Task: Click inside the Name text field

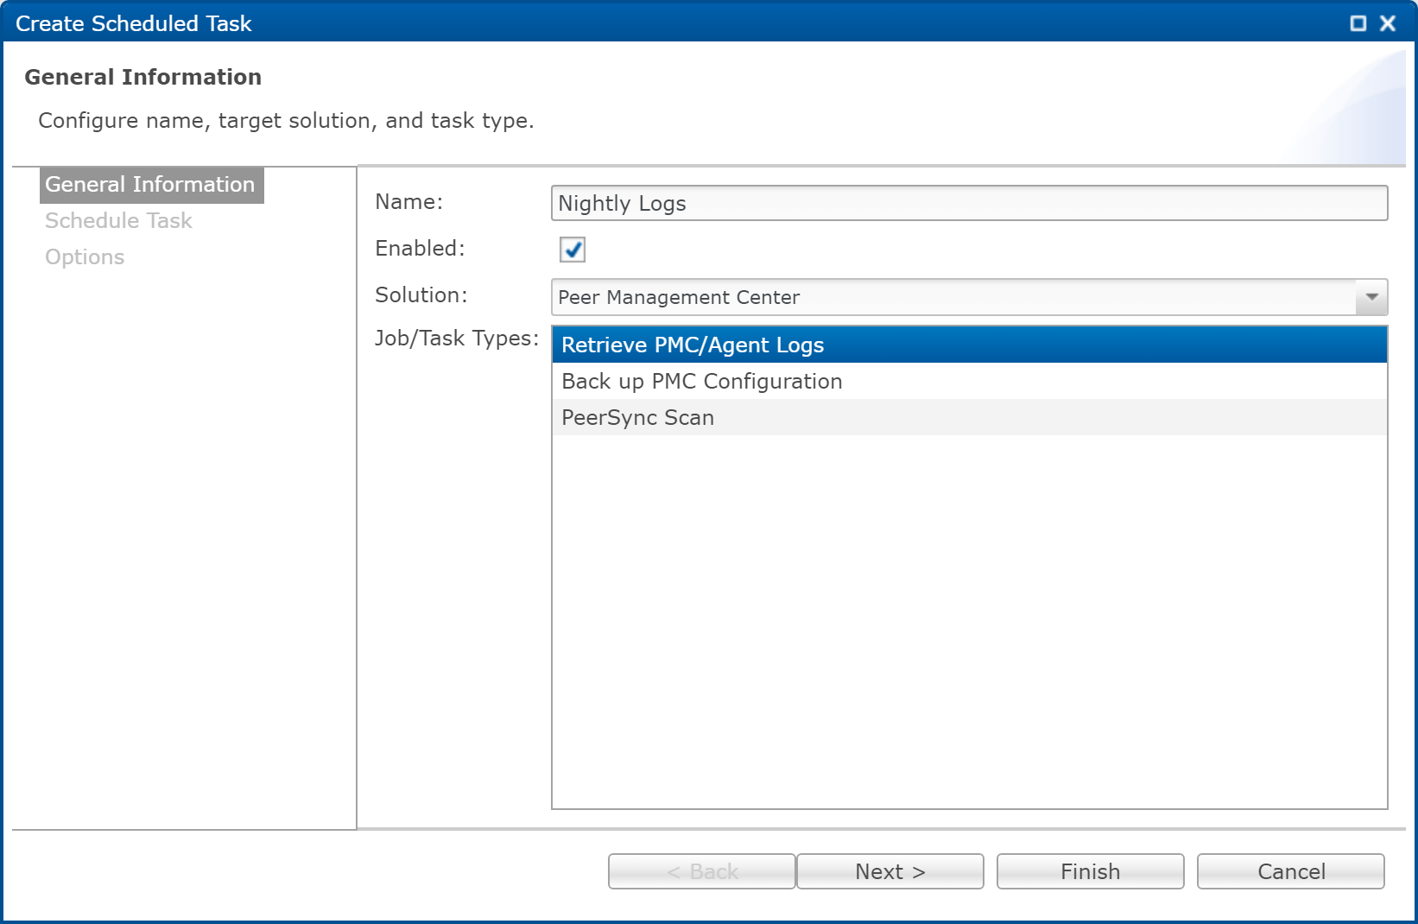Action: click(x=967, y=203)
